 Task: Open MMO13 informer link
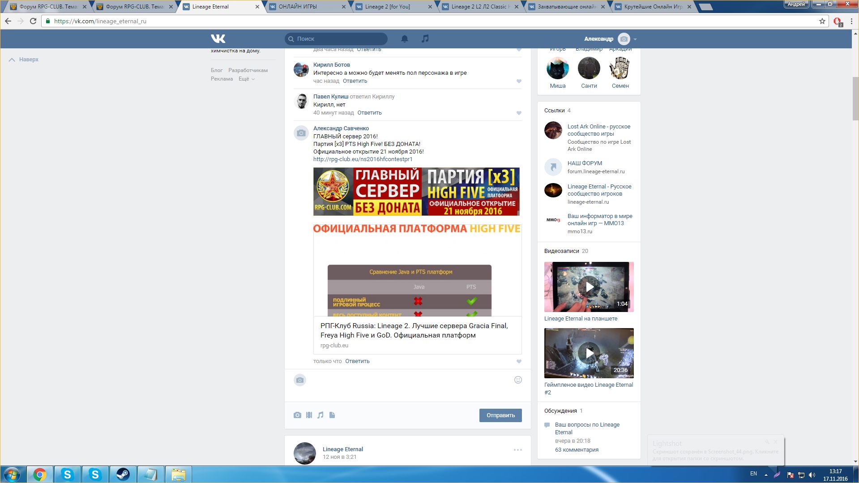click(x=600, y=220)
